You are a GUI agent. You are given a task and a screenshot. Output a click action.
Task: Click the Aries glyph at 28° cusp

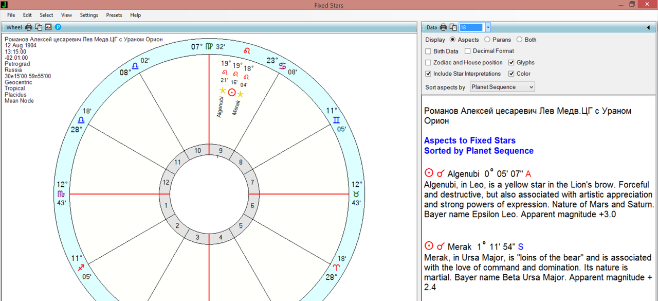[336, 268]
